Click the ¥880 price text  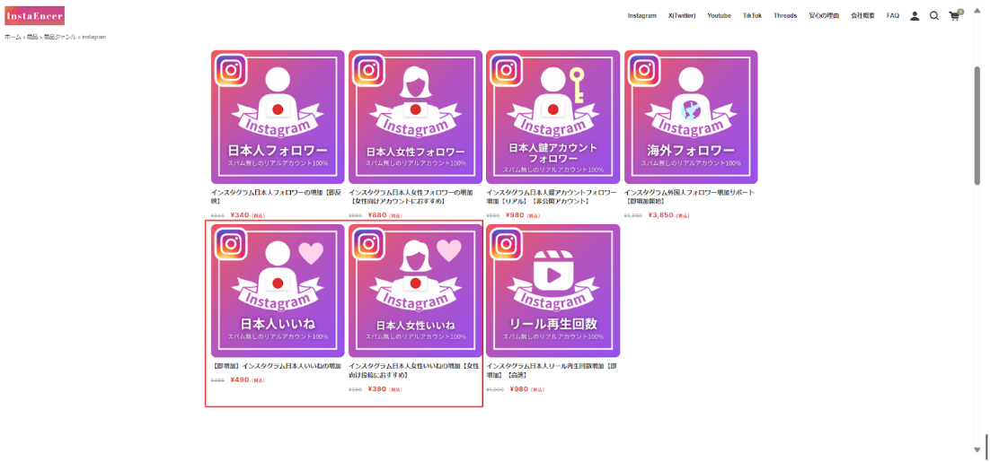point(377,215)
